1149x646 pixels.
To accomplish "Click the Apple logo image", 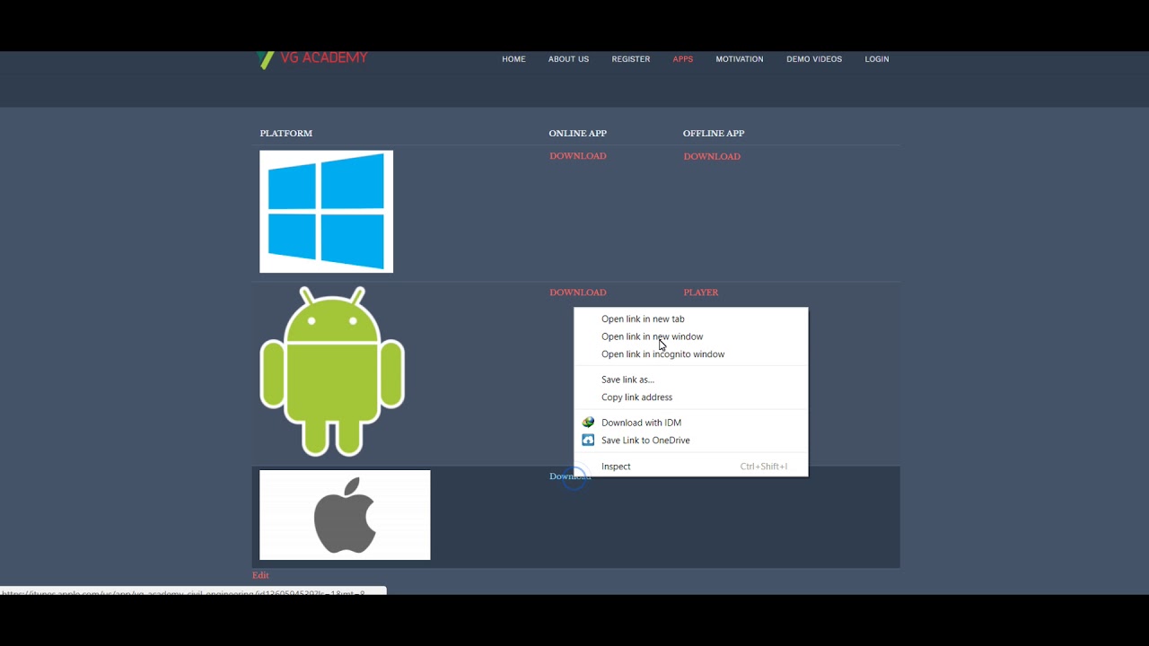I will tap(345, 515).
